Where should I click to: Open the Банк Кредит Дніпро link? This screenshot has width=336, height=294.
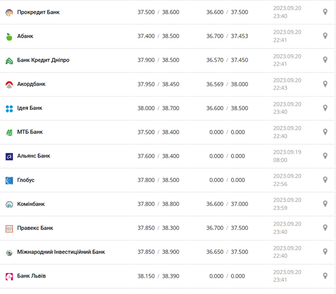click(x=43, y=60)
